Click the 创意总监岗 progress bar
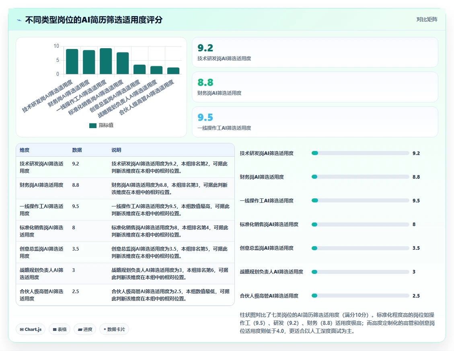 (360, 248)
